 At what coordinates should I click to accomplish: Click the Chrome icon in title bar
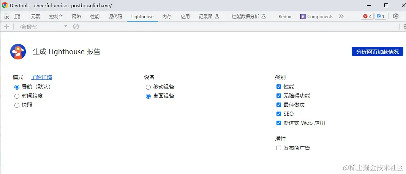tap(5, 5)
